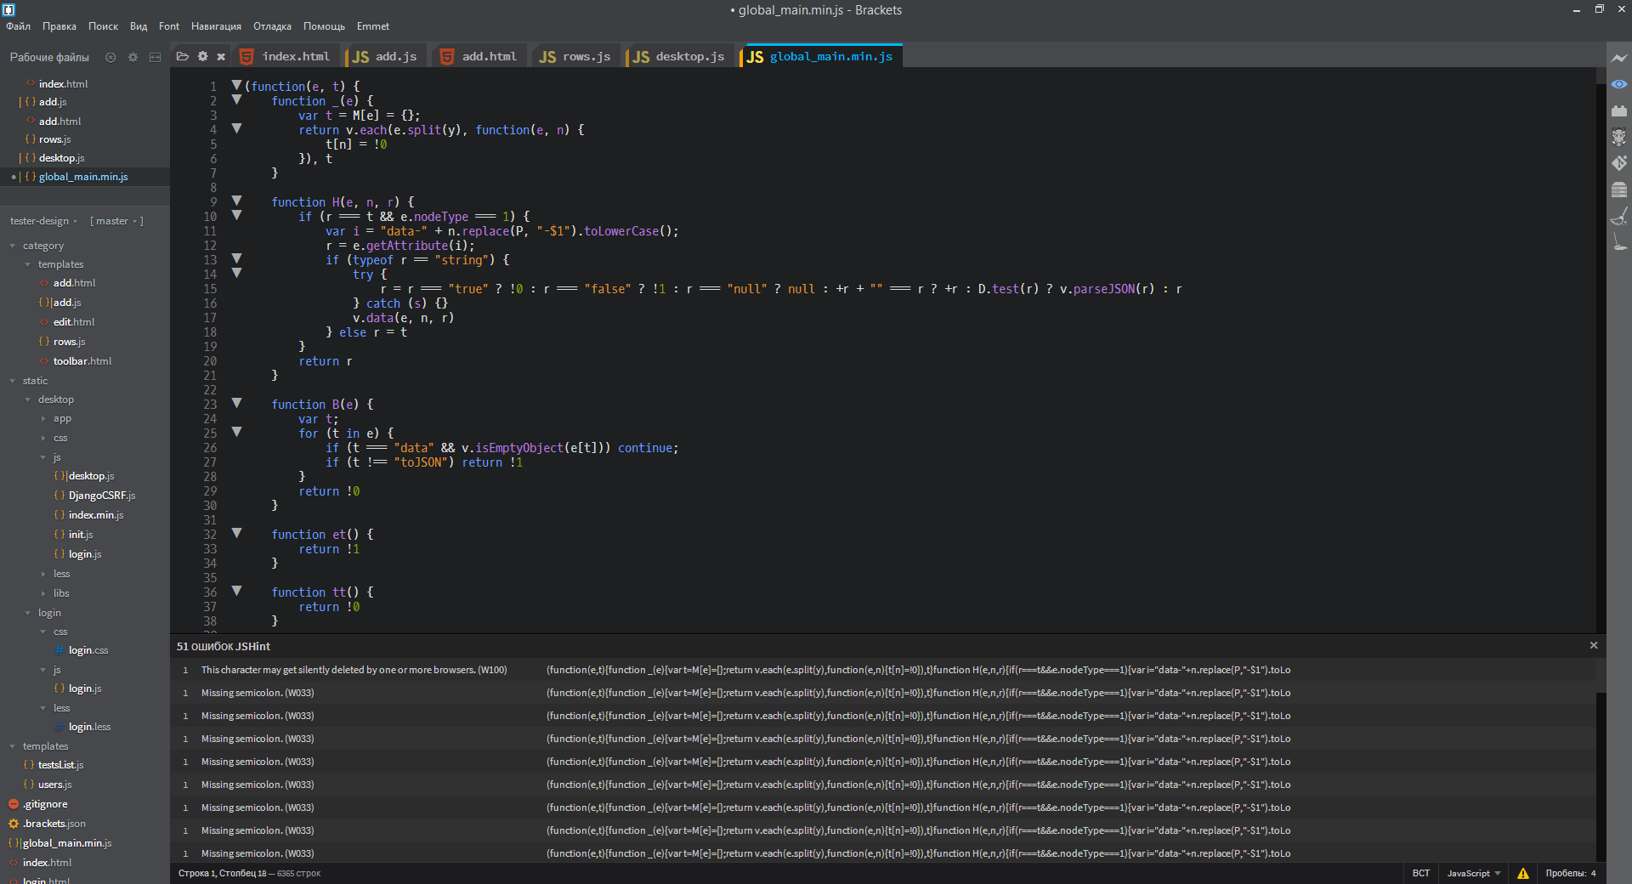This screenshot has width=1632, height=884.
Task: Collapse code fold at line 9
Action: 236,201
